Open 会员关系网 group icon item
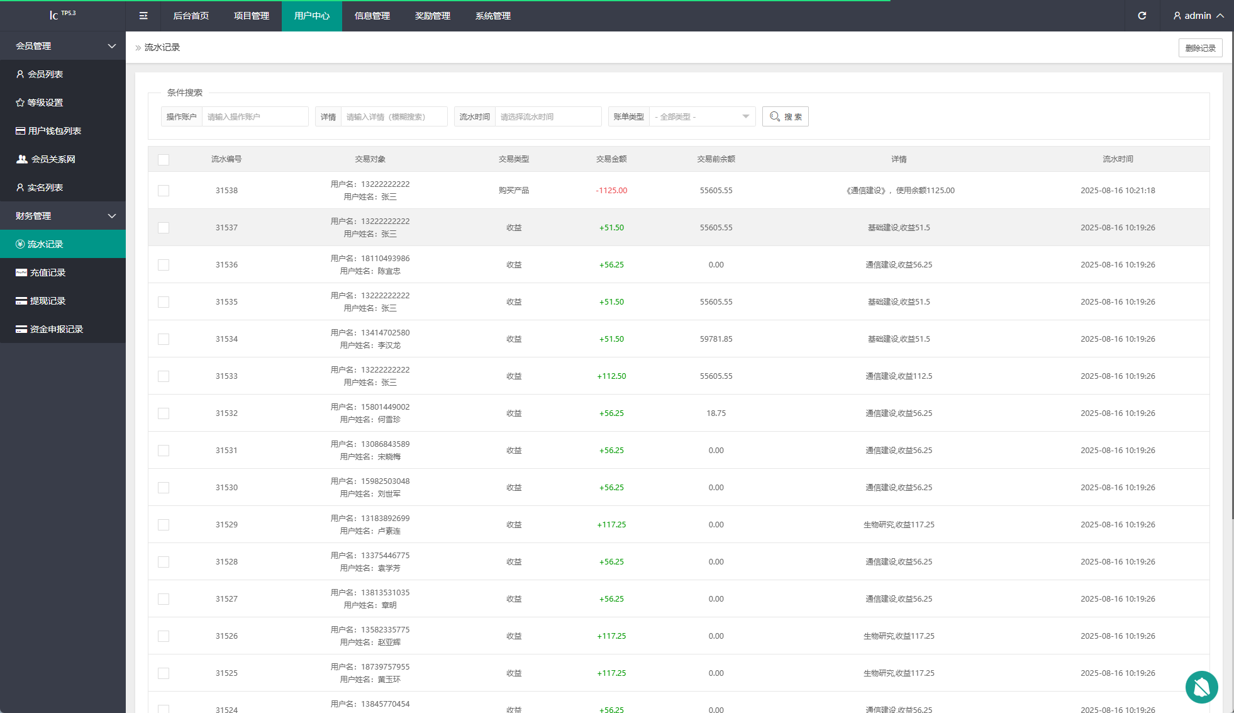The height and width of the screenshot is (713, 1234). coord(22,159)
